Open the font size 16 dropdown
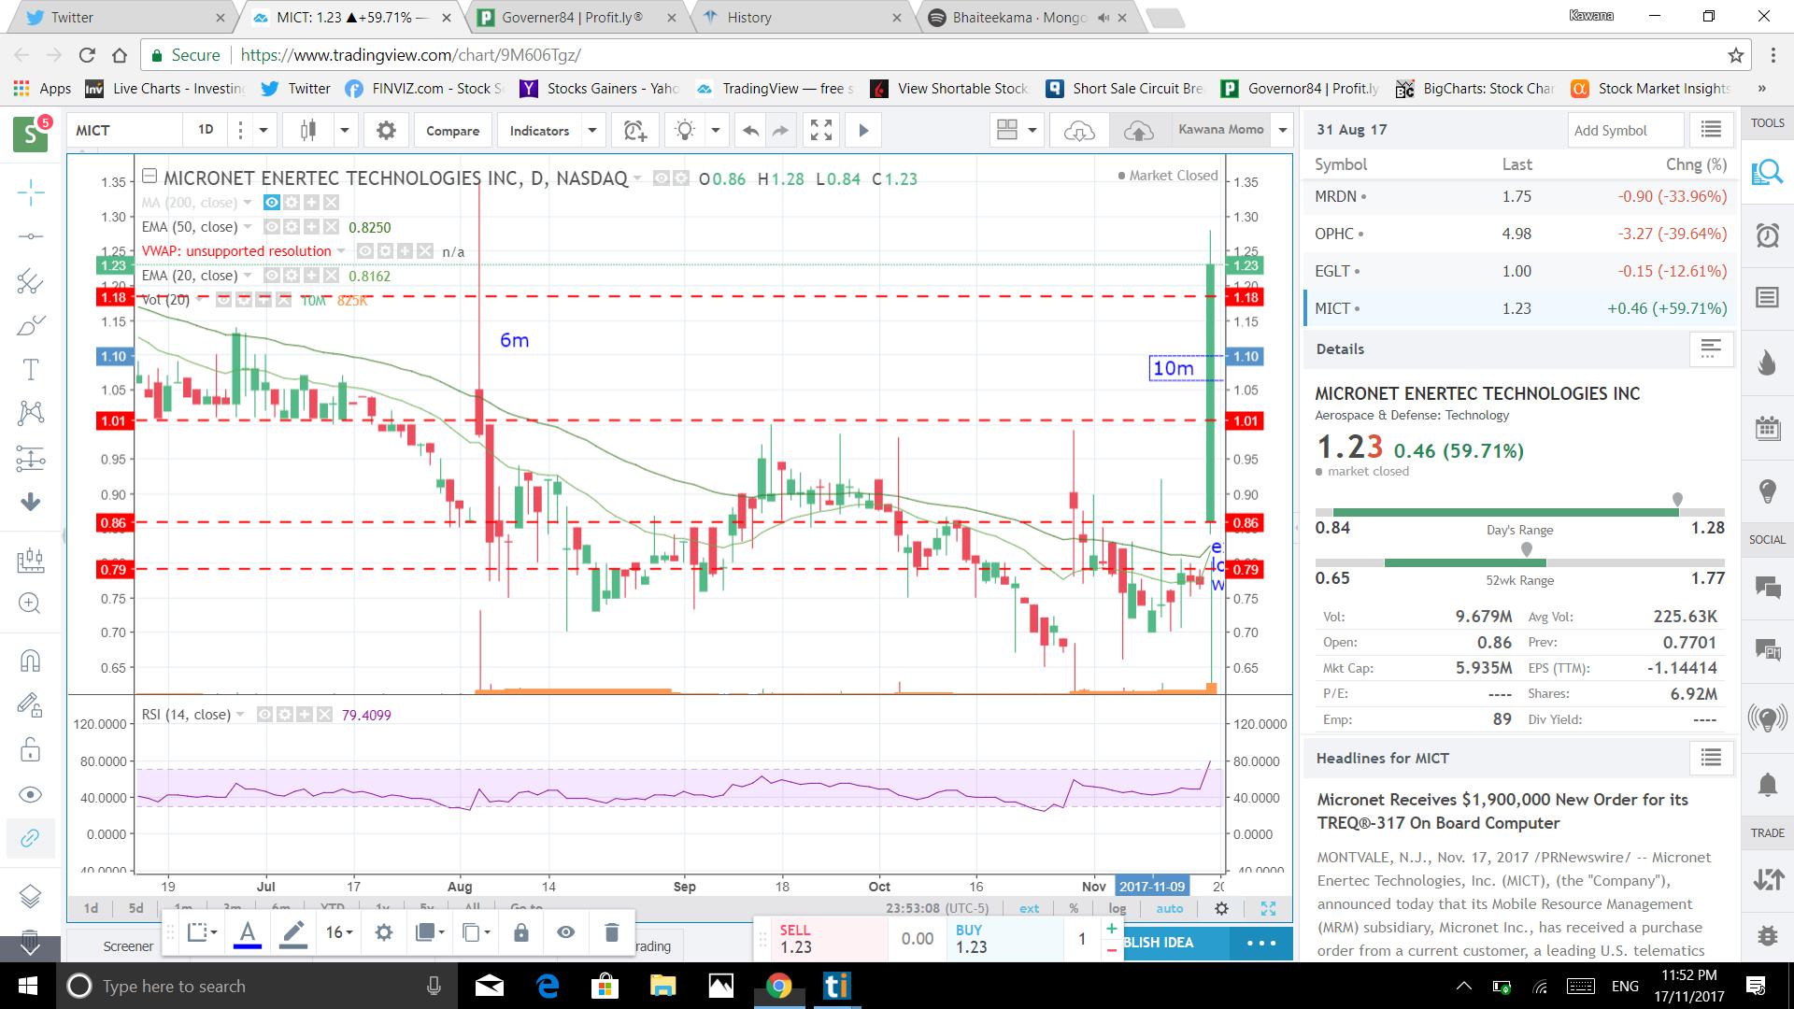The image size is (1794, 1009). tap(339, 932)
